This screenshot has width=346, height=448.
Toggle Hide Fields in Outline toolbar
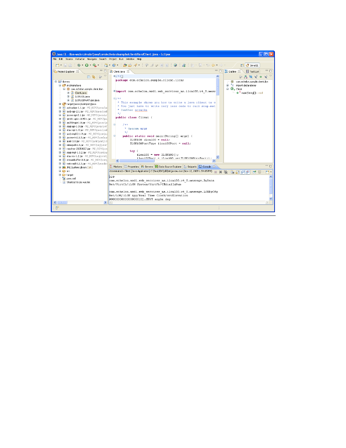[251, 77]
